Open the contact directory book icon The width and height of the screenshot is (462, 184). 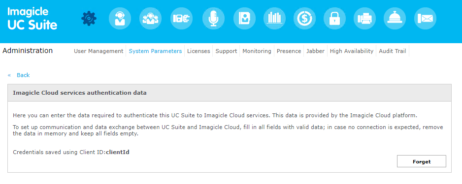pyautogui.click(x=244, y=19)
